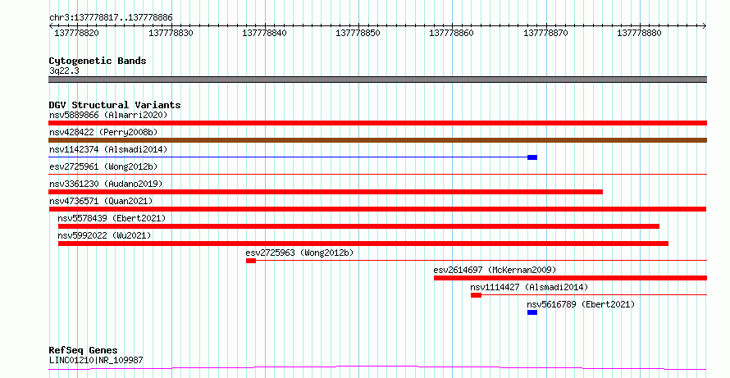
Task: Open variant nsv5992022 (Wu2021) label
Action: [105, 235]
